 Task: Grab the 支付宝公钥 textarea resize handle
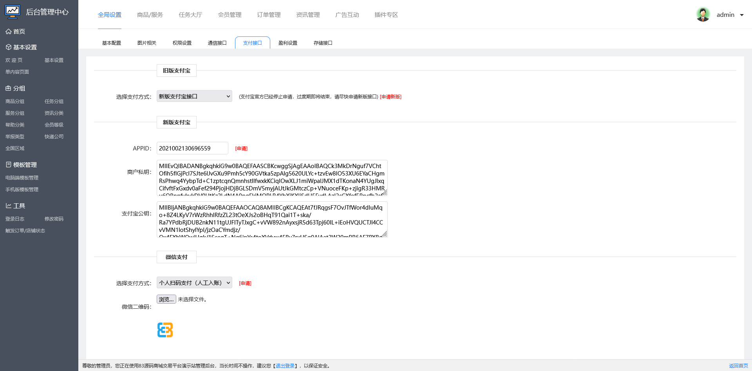[x=385, y=234]
